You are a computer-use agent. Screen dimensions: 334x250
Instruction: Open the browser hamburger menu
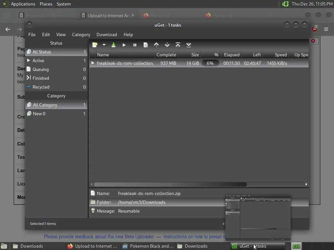[x=326, y=29]
